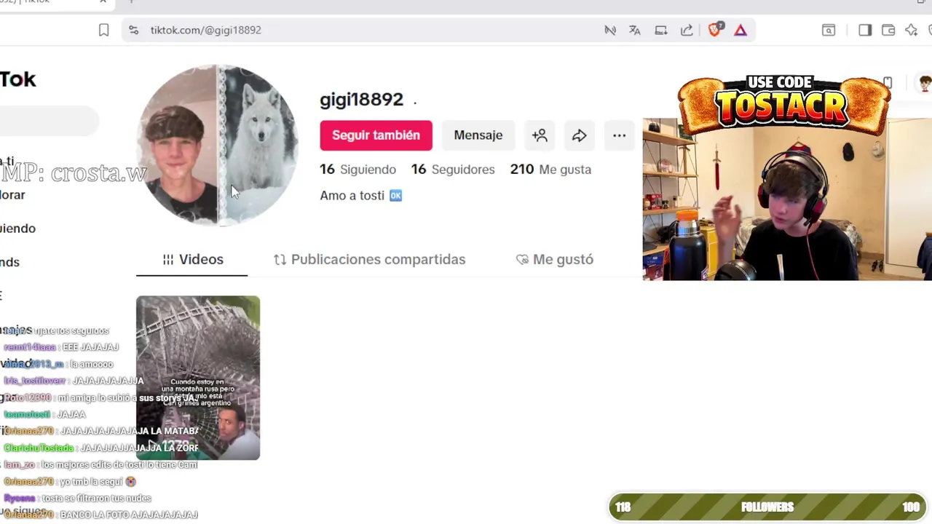Screen dimensions: 932x524
Task: Switch to Publicaciones compartidas tab
Action: (370, 260)
